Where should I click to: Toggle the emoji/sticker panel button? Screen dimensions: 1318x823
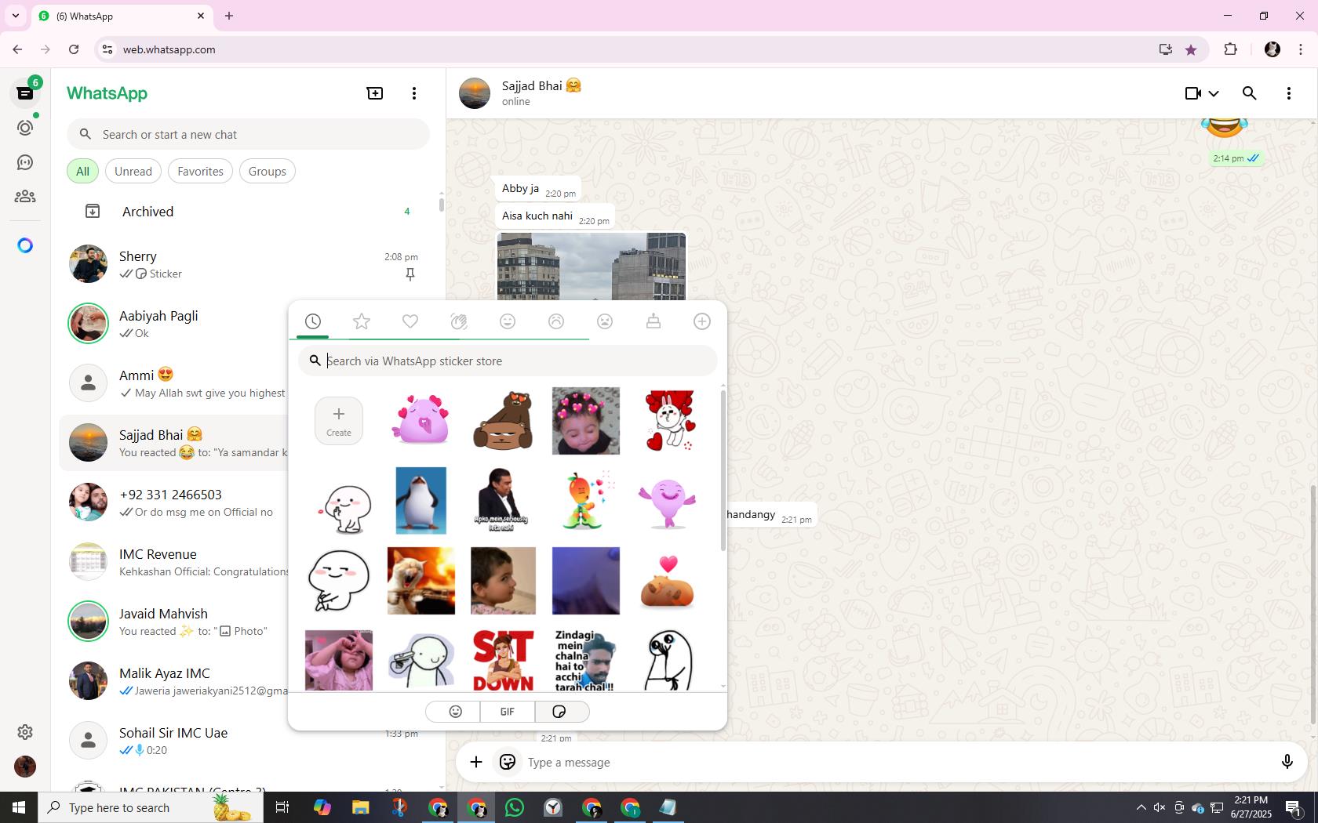point(508,762)
